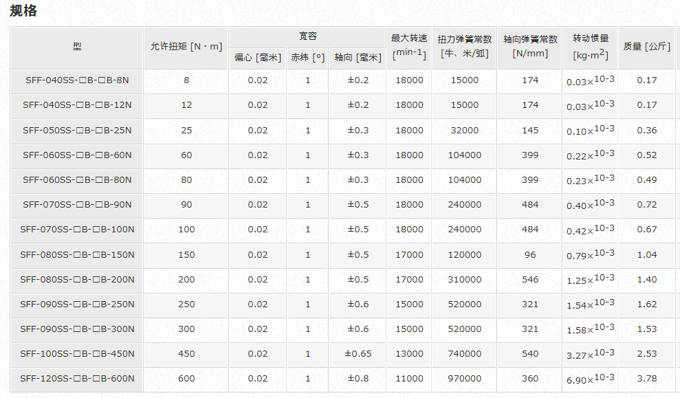Click the 轴向 [毫米] subheader
Viewport: 680px width, 398px height.
[358, 57]
